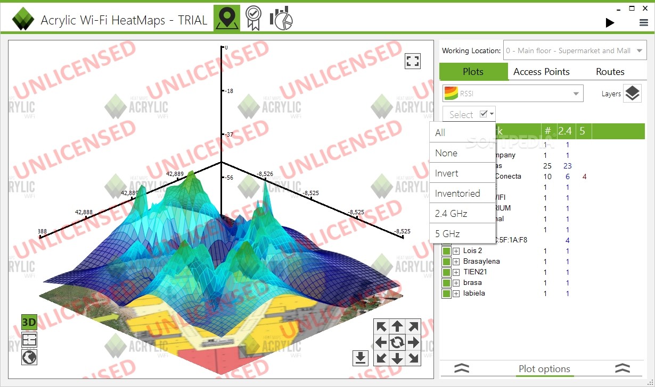Click count 25 in # column
This screenshot has height=387, width=655.
(x=547, y=166)
